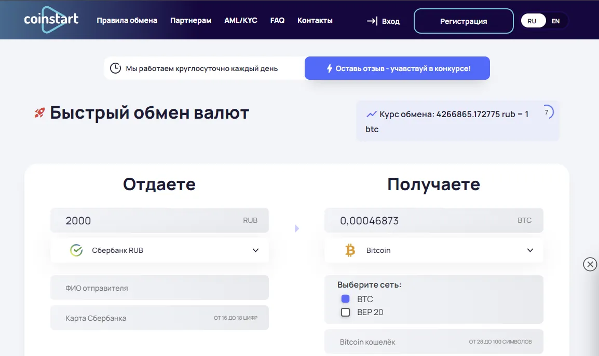This screenshot has height=356, width=599.
Task: Open Правила обмена menu item
Action: tap(127, 21)
